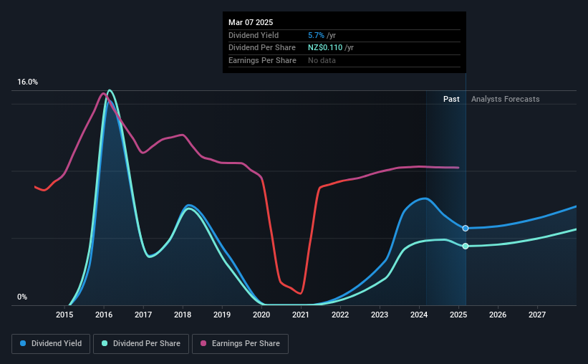Click the Analysts Forecasts region label
The height and width of the screenshot is (364, 588).
(505, 99)
